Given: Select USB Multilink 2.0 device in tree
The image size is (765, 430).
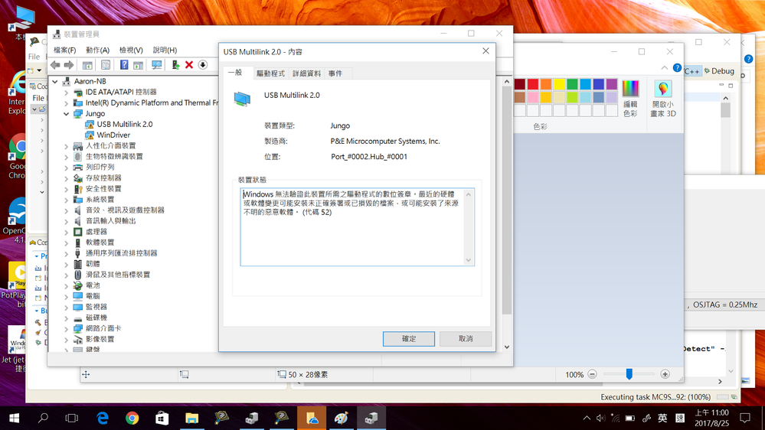Looking at the screenshot, I should (x=124, y=124).
